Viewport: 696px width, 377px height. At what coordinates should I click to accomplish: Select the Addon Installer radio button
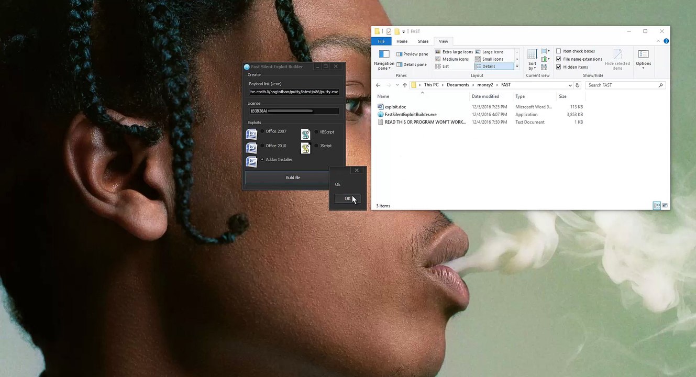click(262, 159)
